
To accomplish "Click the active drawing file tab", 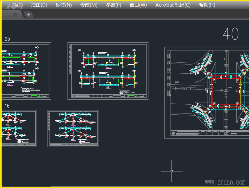I will [x=8, y=14].
